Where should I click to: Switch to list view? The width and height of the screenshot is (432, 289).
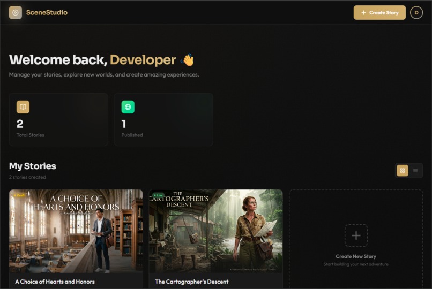(415, 171)
